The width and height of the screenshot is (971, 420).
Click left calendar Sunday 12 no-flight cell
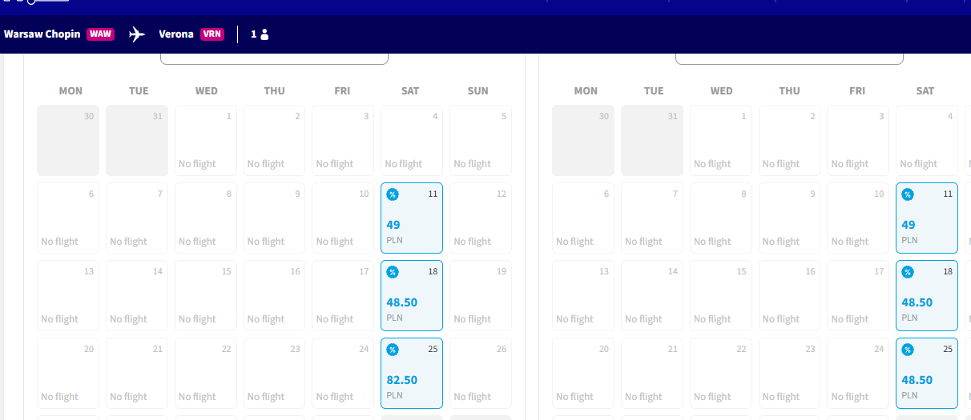(x=481, y=218)
